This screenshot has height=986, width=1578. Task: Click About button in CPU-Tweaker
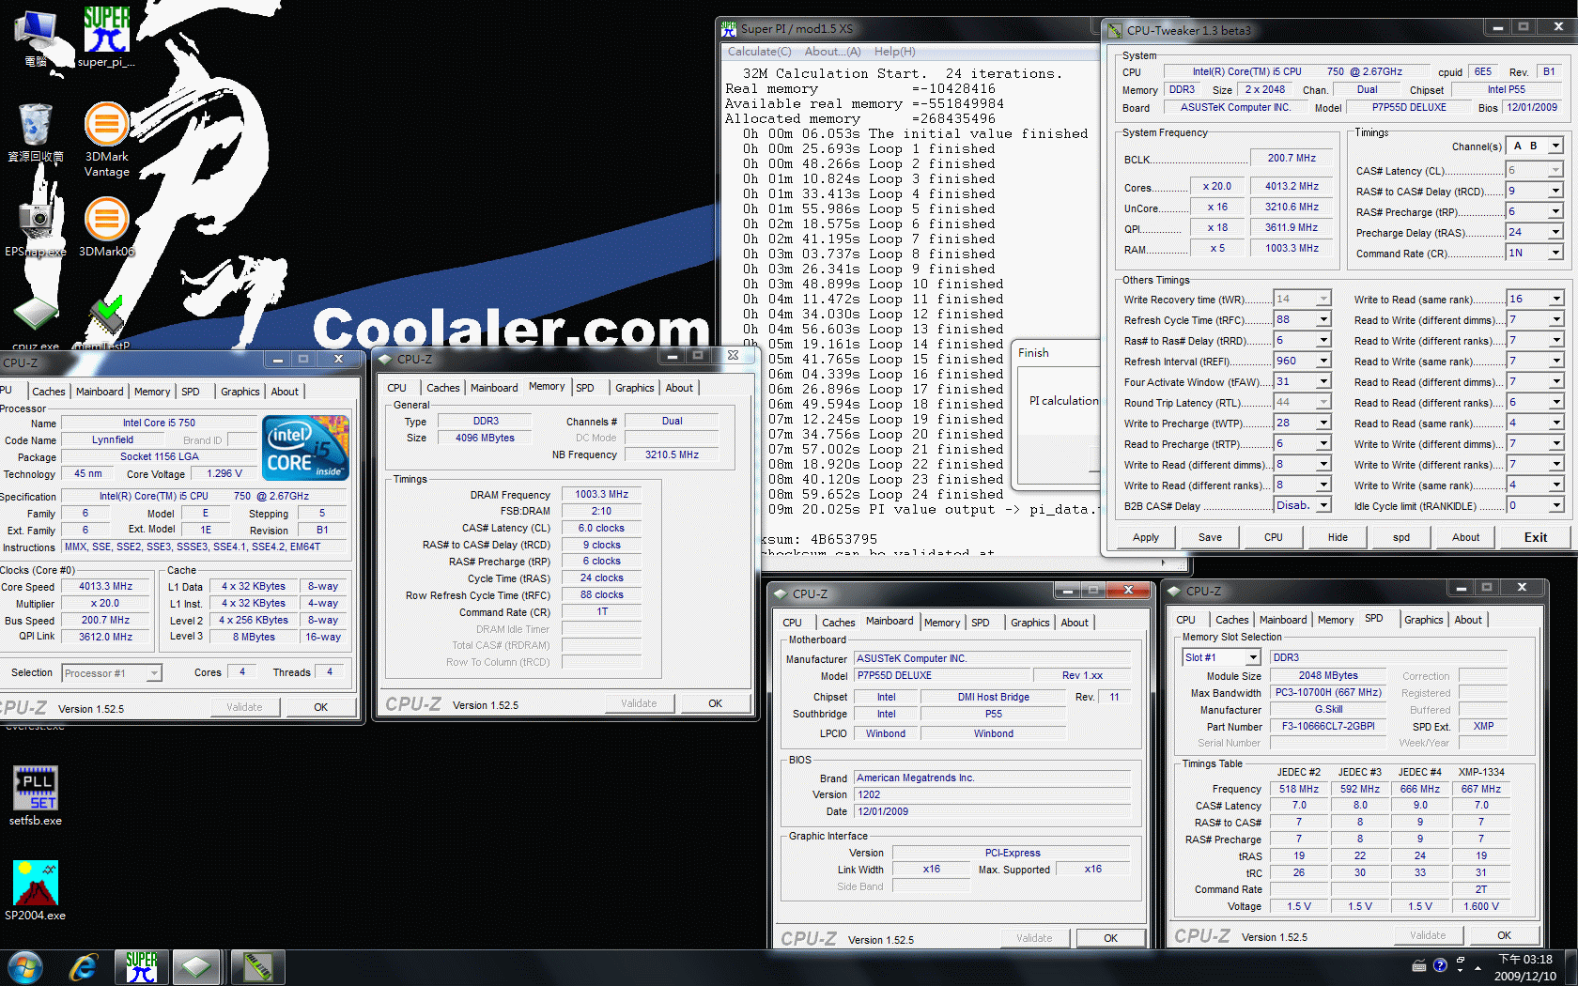(x=1465, y=538)
